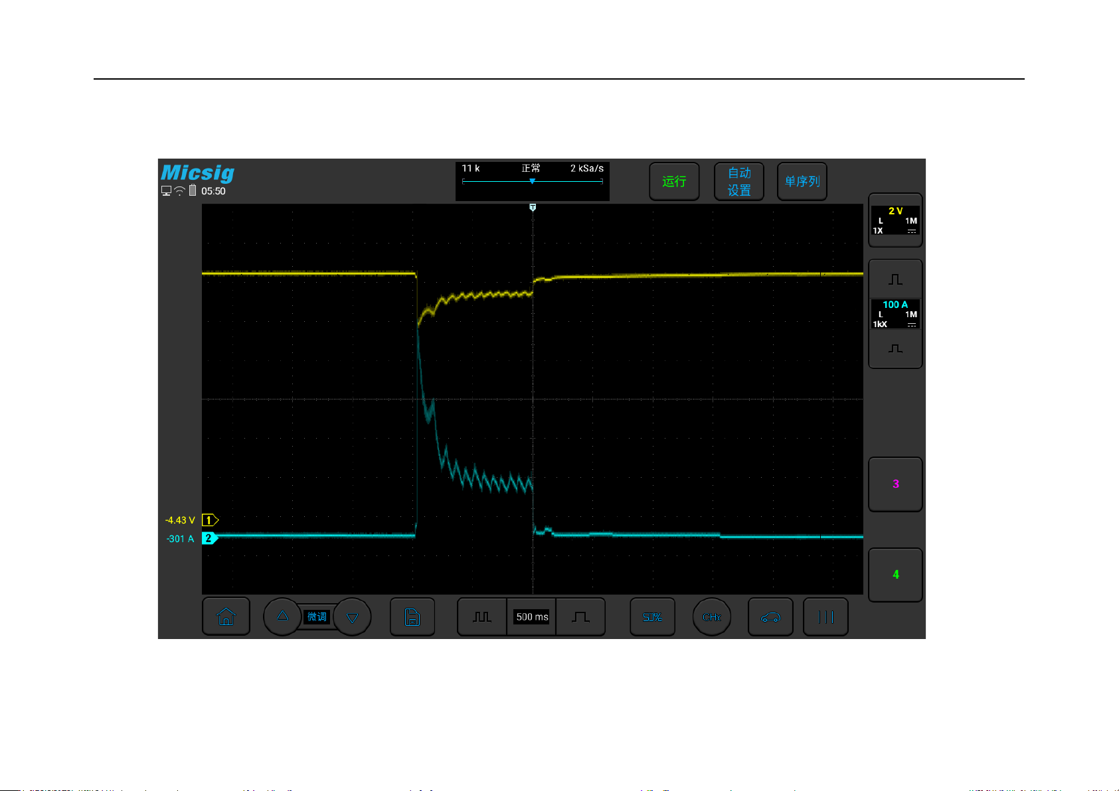Tap the -4.43 V offset readout
The width and height of the screenshot is (1119, 791).
coord(180,520)
